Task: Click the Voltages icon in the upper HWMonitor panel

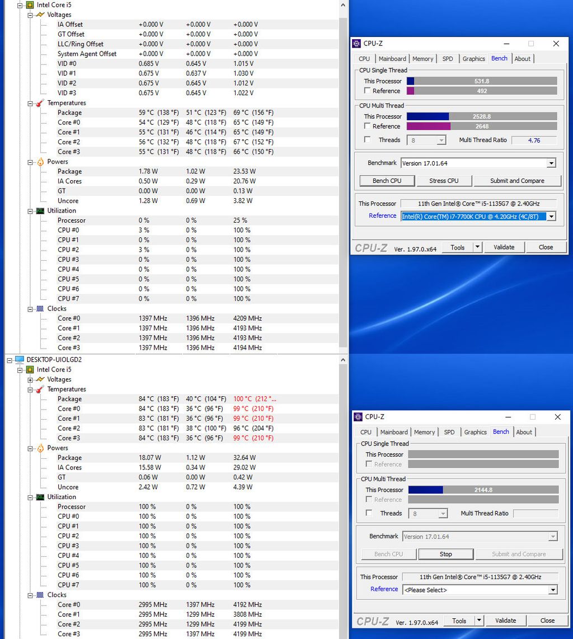Action: [40, 15]
